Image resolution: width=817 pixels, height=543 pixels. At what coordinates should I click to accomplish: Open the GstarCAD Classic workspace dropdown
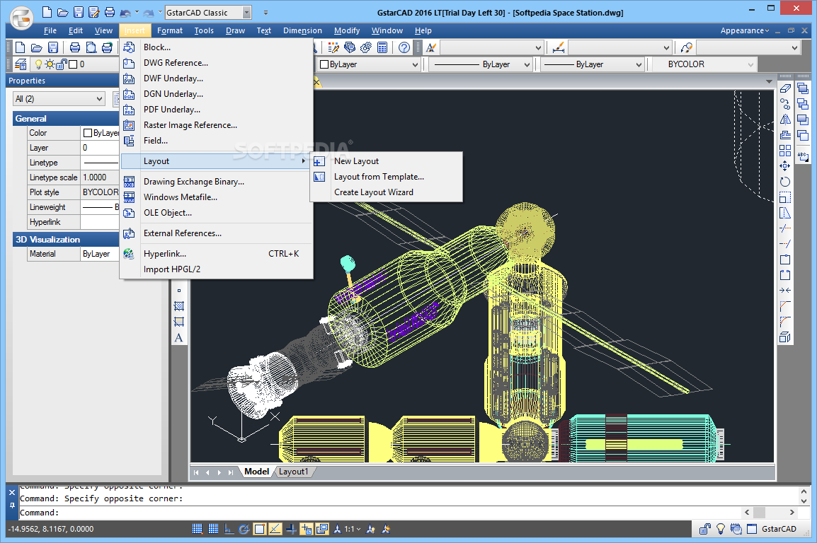tap(247, 13)
